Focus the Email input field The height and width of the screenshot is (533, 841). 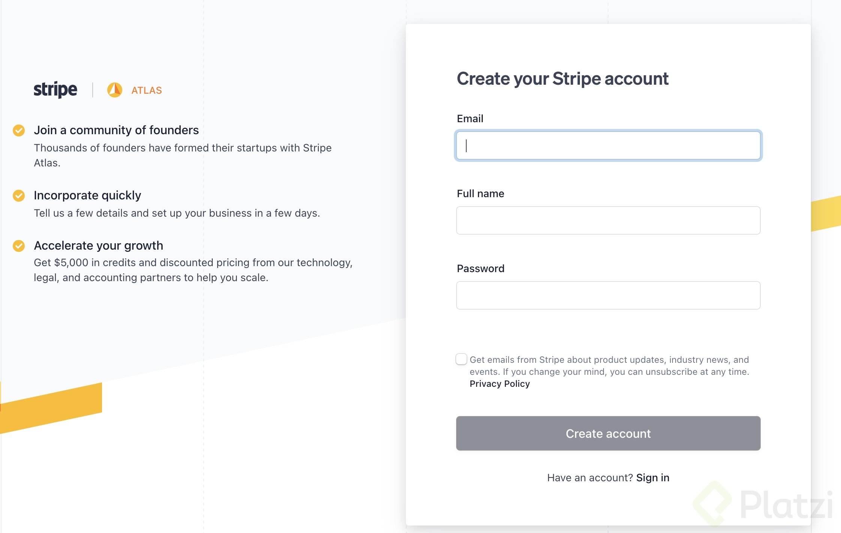(608, 145)
